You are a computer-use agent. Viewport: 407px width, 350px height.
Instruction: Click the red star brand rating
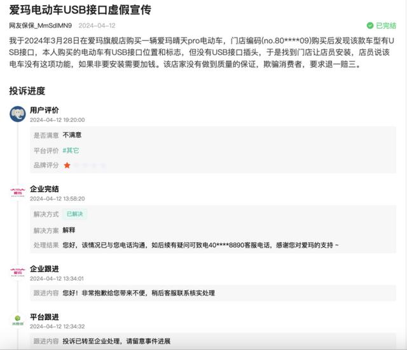tap(67, 165)
